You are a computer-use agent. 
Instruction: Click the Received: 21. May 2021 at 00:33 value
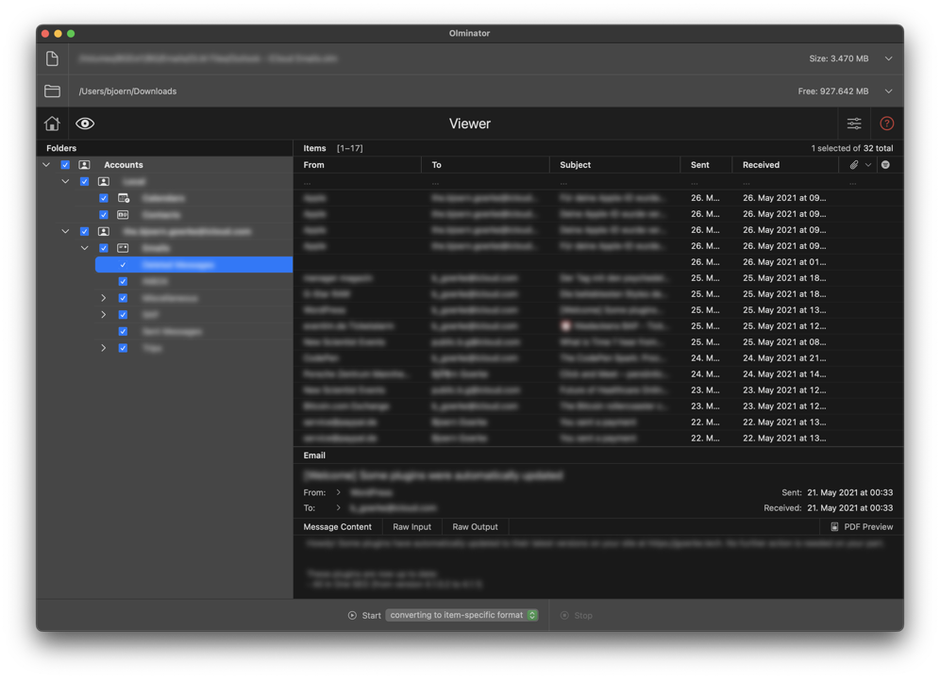coord(850,508)
